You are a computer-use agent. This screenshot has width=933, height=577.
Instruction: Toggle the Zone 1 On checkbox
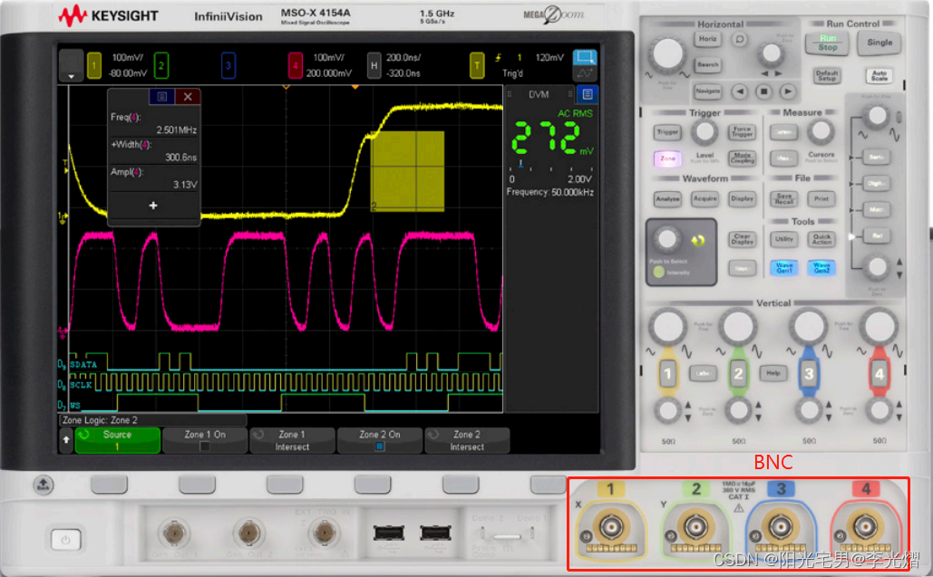click(x=205, y=447)
